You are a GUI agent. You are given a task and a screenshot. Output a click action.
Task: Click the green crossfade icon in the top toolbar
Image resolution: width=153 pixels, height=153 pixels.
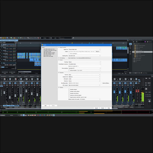point(19,38)
